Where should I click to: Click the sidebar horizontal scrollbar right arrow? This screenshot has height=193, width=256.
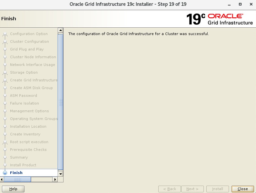pyautogui.click(x=55, y=179)
